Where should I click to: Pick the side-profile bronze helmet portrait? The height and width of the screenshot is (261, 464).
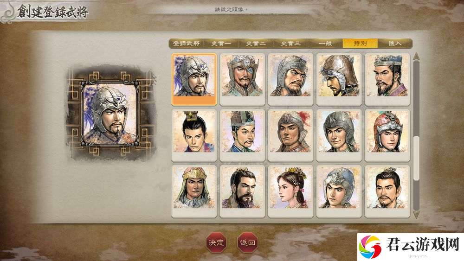click(339, 79)
